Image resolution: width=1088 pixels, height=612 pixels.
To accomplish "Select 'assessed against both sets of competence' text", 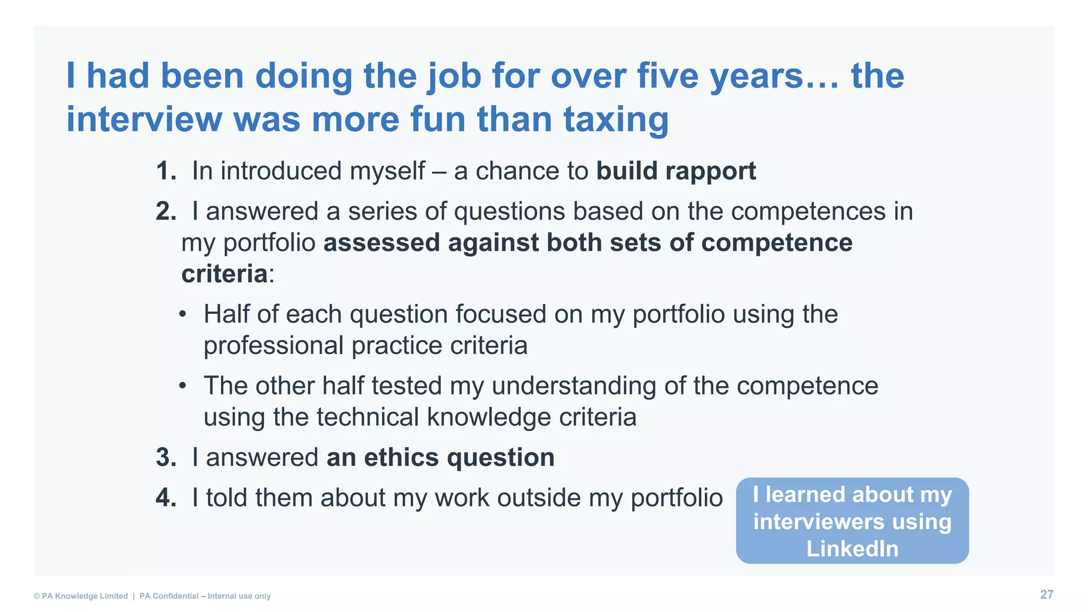I will point(588,243).
